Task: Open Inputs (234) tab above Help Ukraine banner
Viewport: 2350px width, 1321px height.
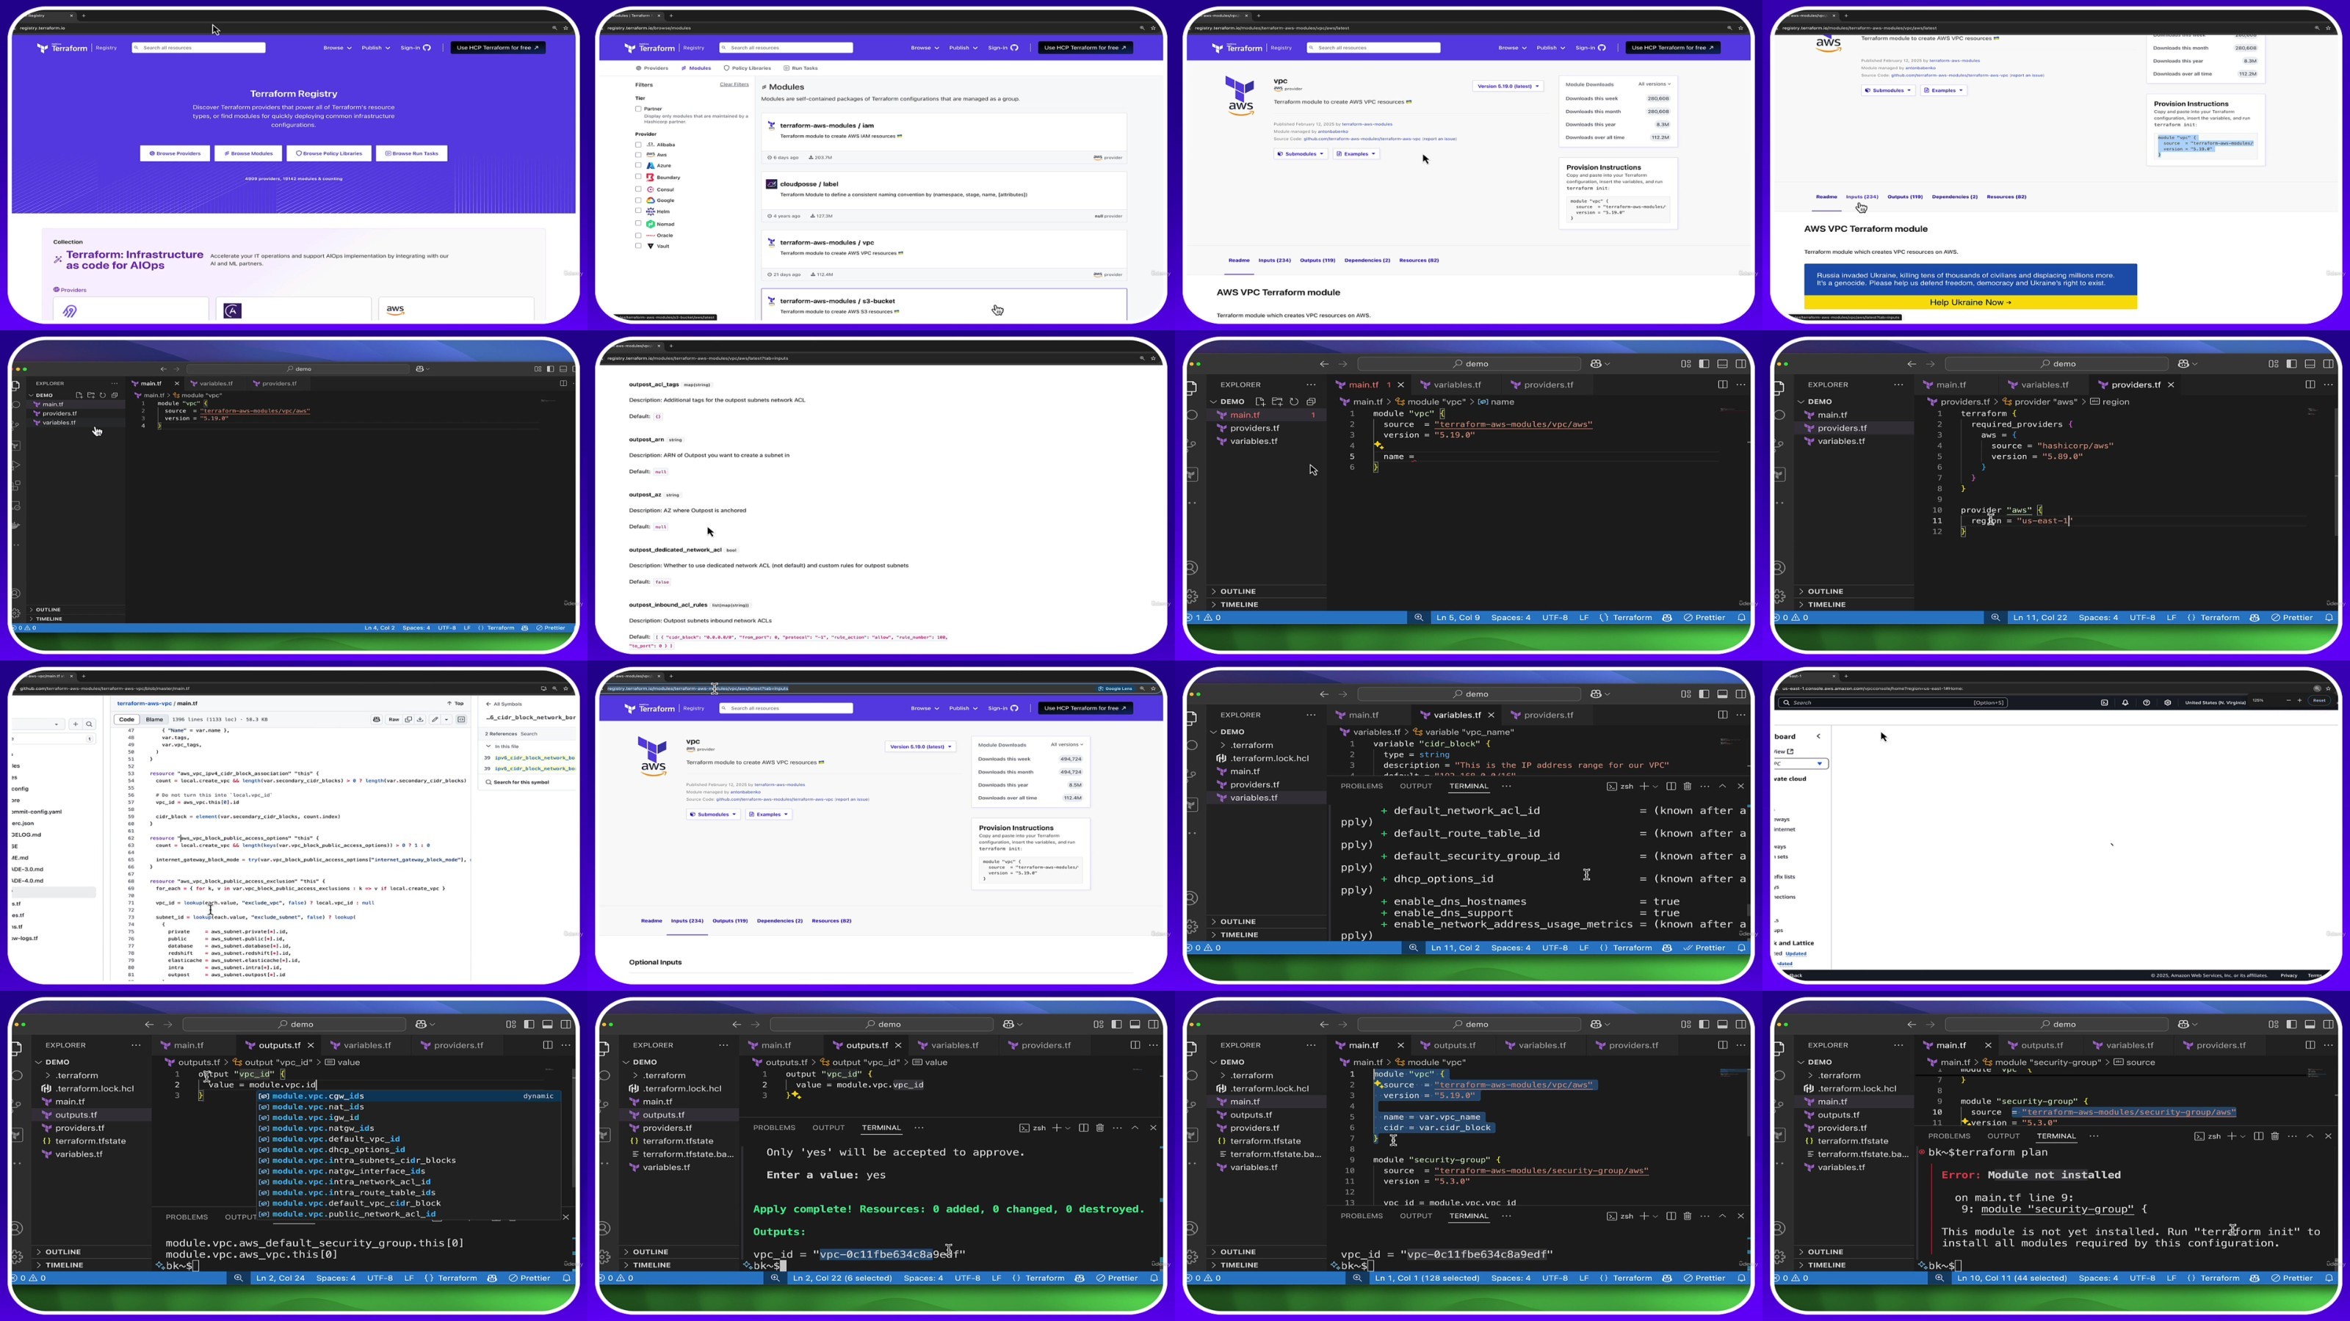Action: click(1862, 197)
